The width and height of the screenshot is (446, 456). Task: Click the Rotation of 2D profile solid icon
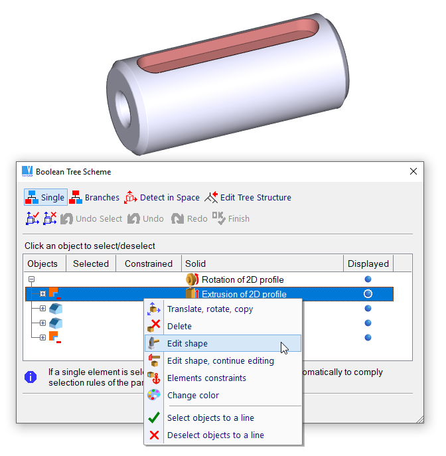192,279
